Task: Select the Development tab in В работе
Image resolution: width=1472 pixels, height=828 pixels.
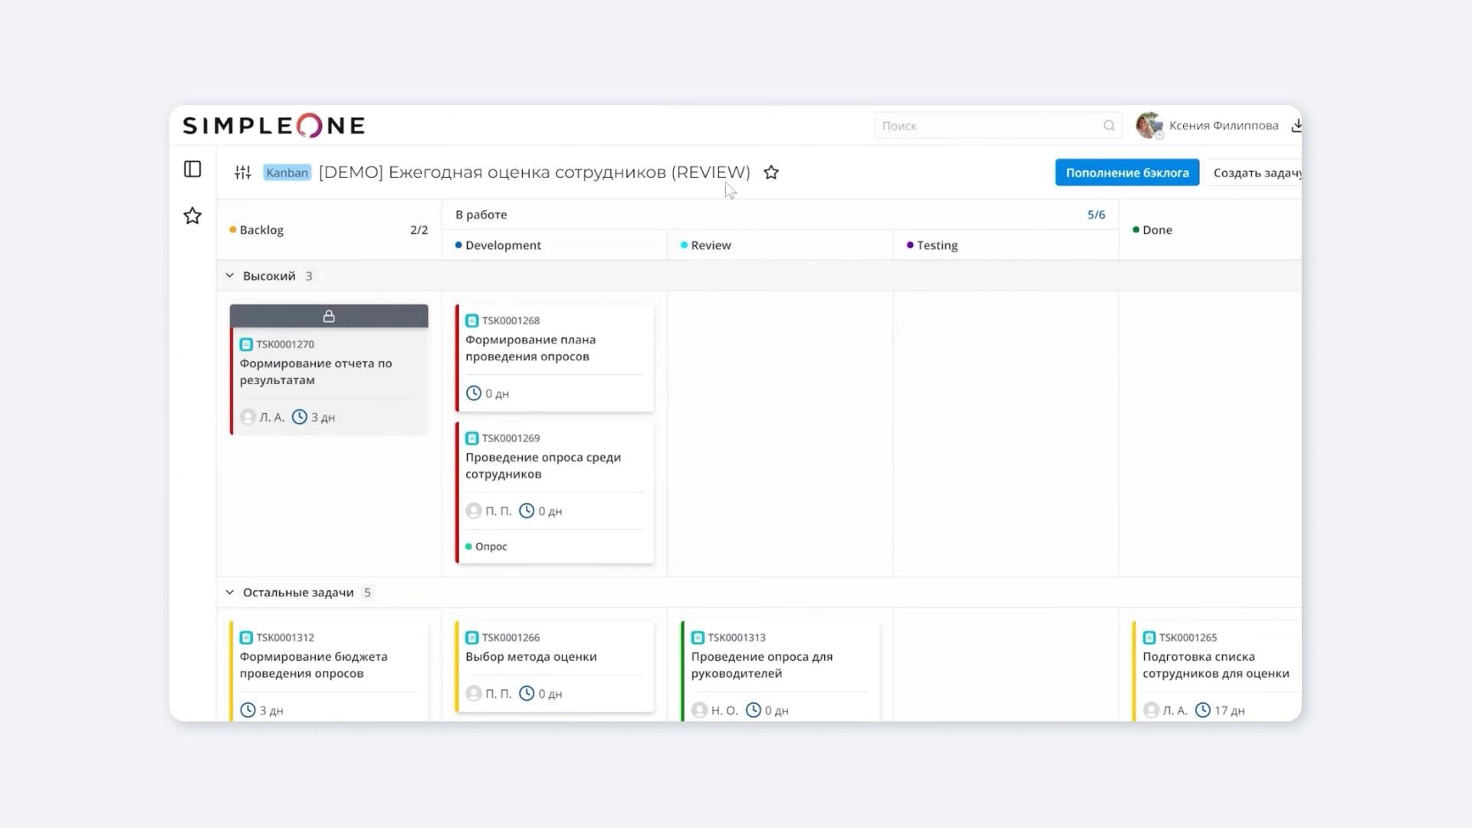Action: click(502, 245)
